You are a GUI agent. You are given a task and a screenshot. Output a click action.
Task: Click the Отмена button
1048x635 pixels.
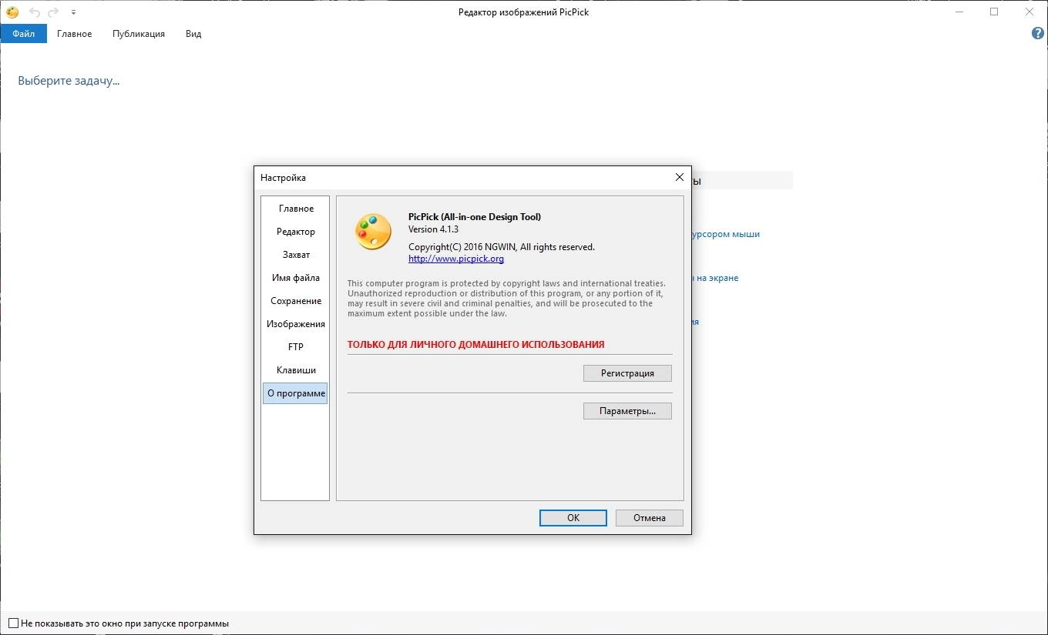[x=650, y=518]
